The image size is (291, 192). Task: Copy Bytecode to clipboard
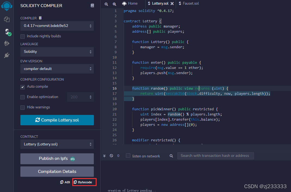click(83, 182)
